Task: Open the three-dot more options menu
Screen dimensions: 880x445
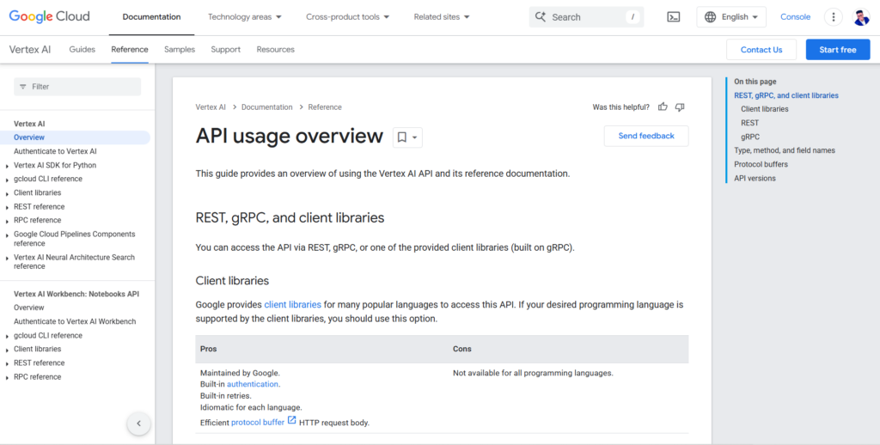Action: (834, 17)
